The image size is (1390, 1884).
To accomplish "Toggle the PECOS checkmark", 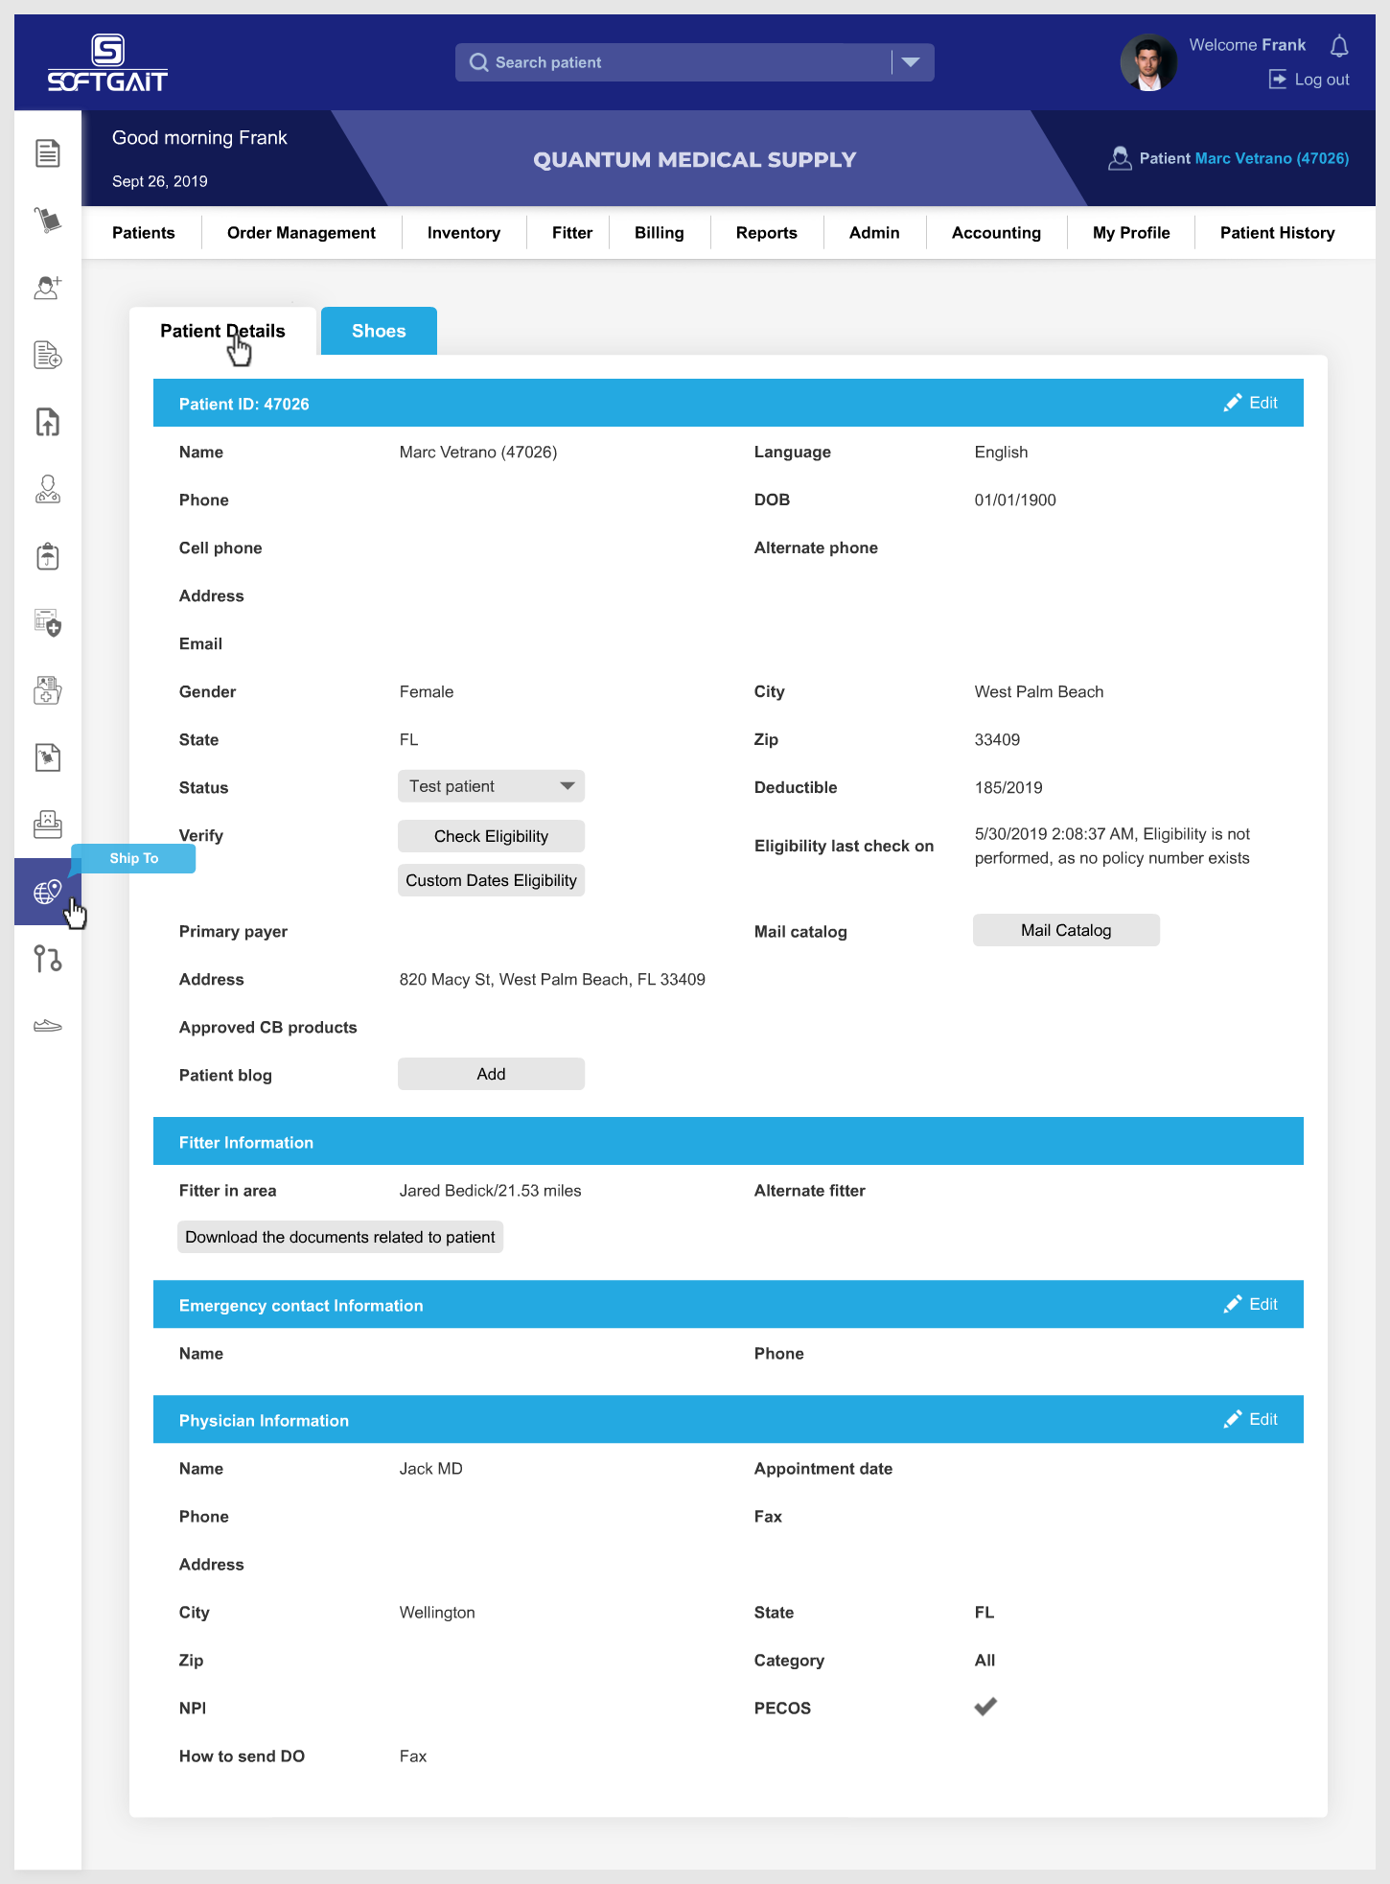I will [985, 1707].
